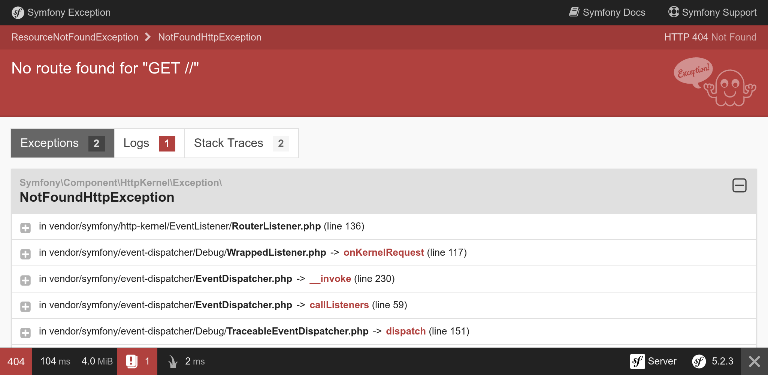The image size is (768, 375).
Task: Click the dispatch method name
Action: 406,331
